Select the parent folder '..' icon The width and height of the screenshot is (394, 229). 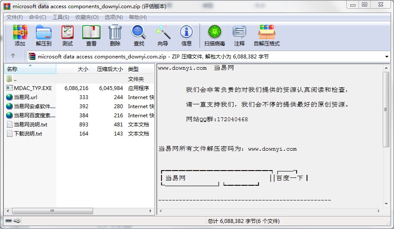[x=9, y=79]
